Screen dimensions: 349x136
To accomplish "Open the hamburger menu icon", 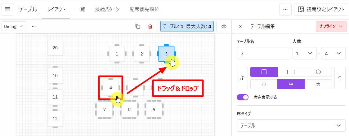I will 8,9.
